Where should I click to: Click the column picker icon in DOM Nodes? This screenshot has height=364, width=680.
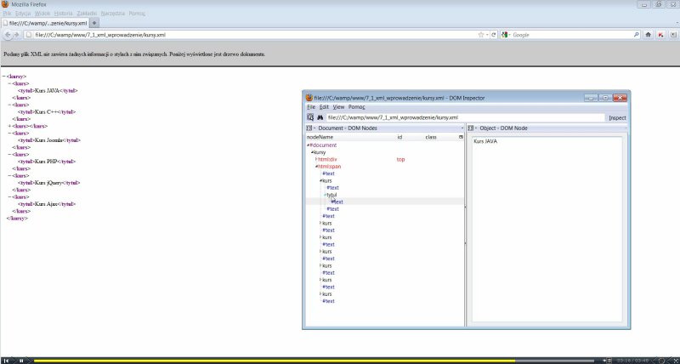(x=462, y=137)
